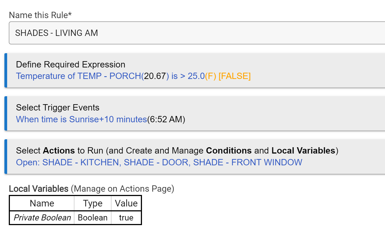Image resolution: width=385 pixels, height=241 pixels.
Task: Click the Local Variables heading
Action: pyautogui.click(x=38, y=189)
